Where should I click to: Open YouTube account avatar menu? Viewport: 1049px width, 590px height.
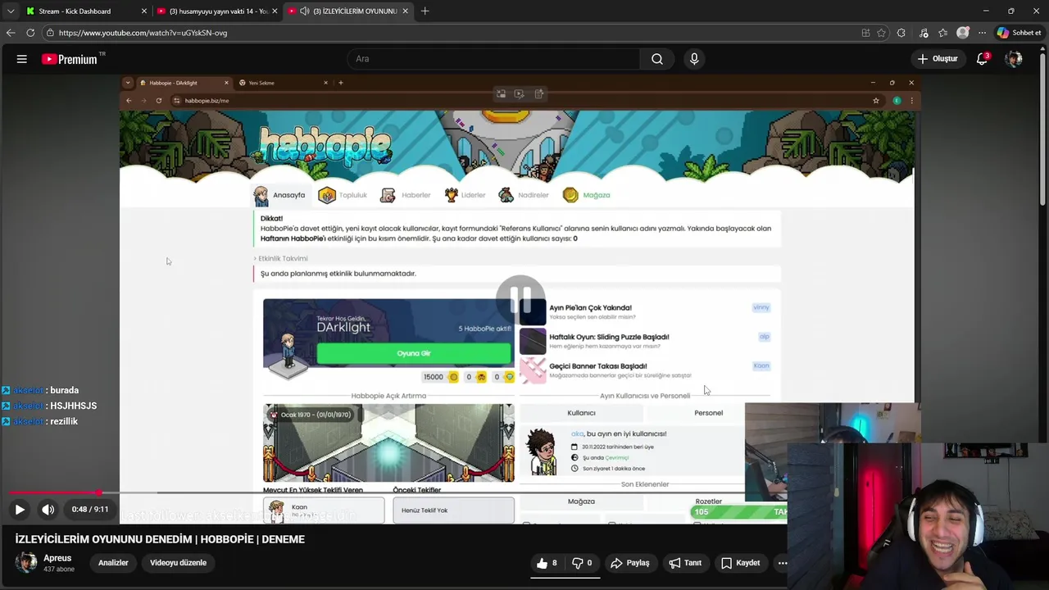[1014, 59]
